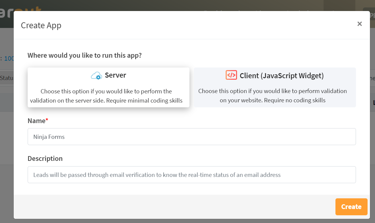Close the Create App dialog
This screenshot has width=375, height=223.
click(360, 24)
